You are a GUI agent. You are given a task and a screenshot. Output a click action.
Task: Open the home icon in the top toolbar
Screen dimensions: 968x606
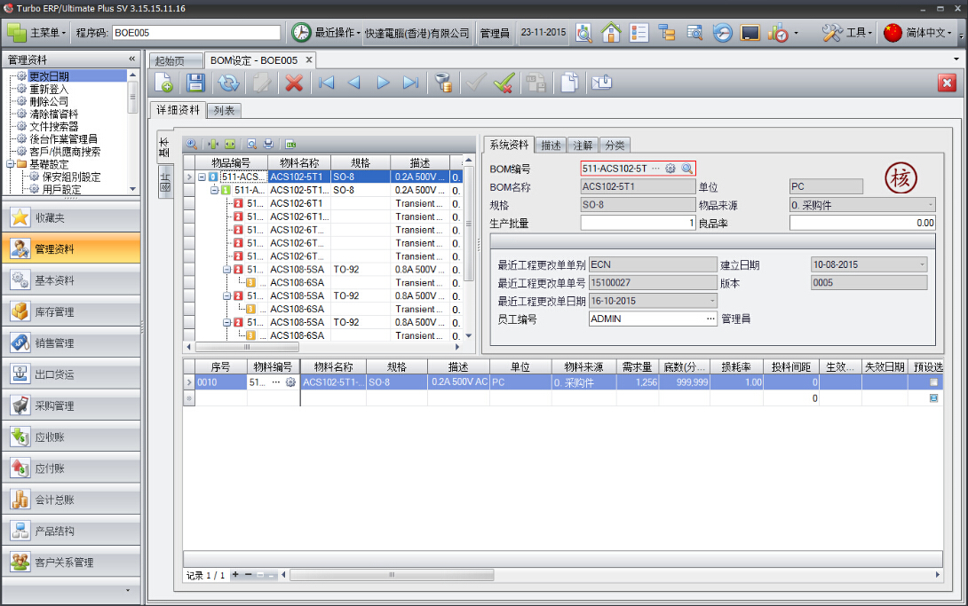(611, 33)
